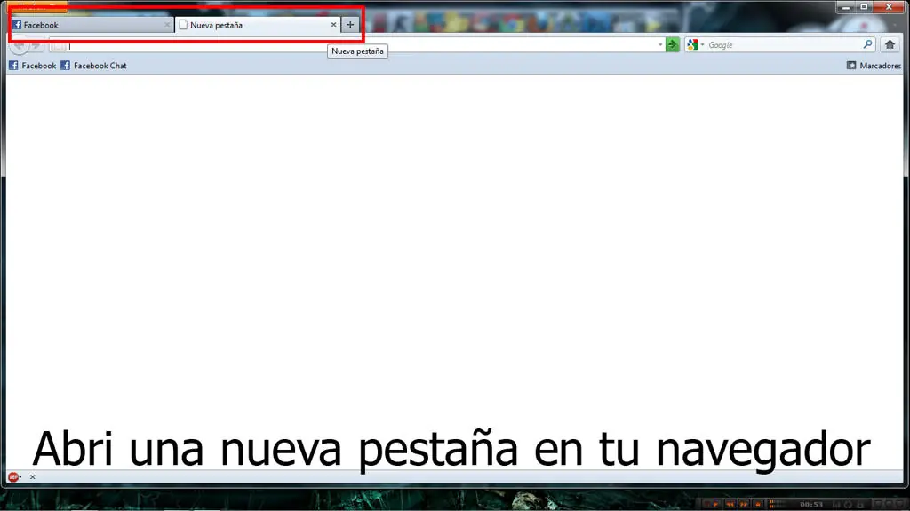Screen dimensions: 910x511
Task: Click the search magnifier icon
Action: click(x=867, y=44)
